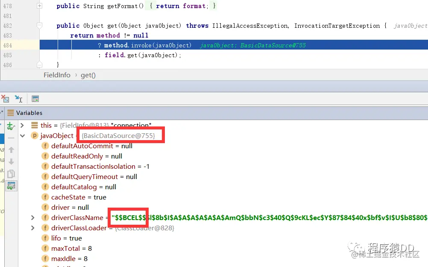Click field icon beside cacheState

point(45,197)
